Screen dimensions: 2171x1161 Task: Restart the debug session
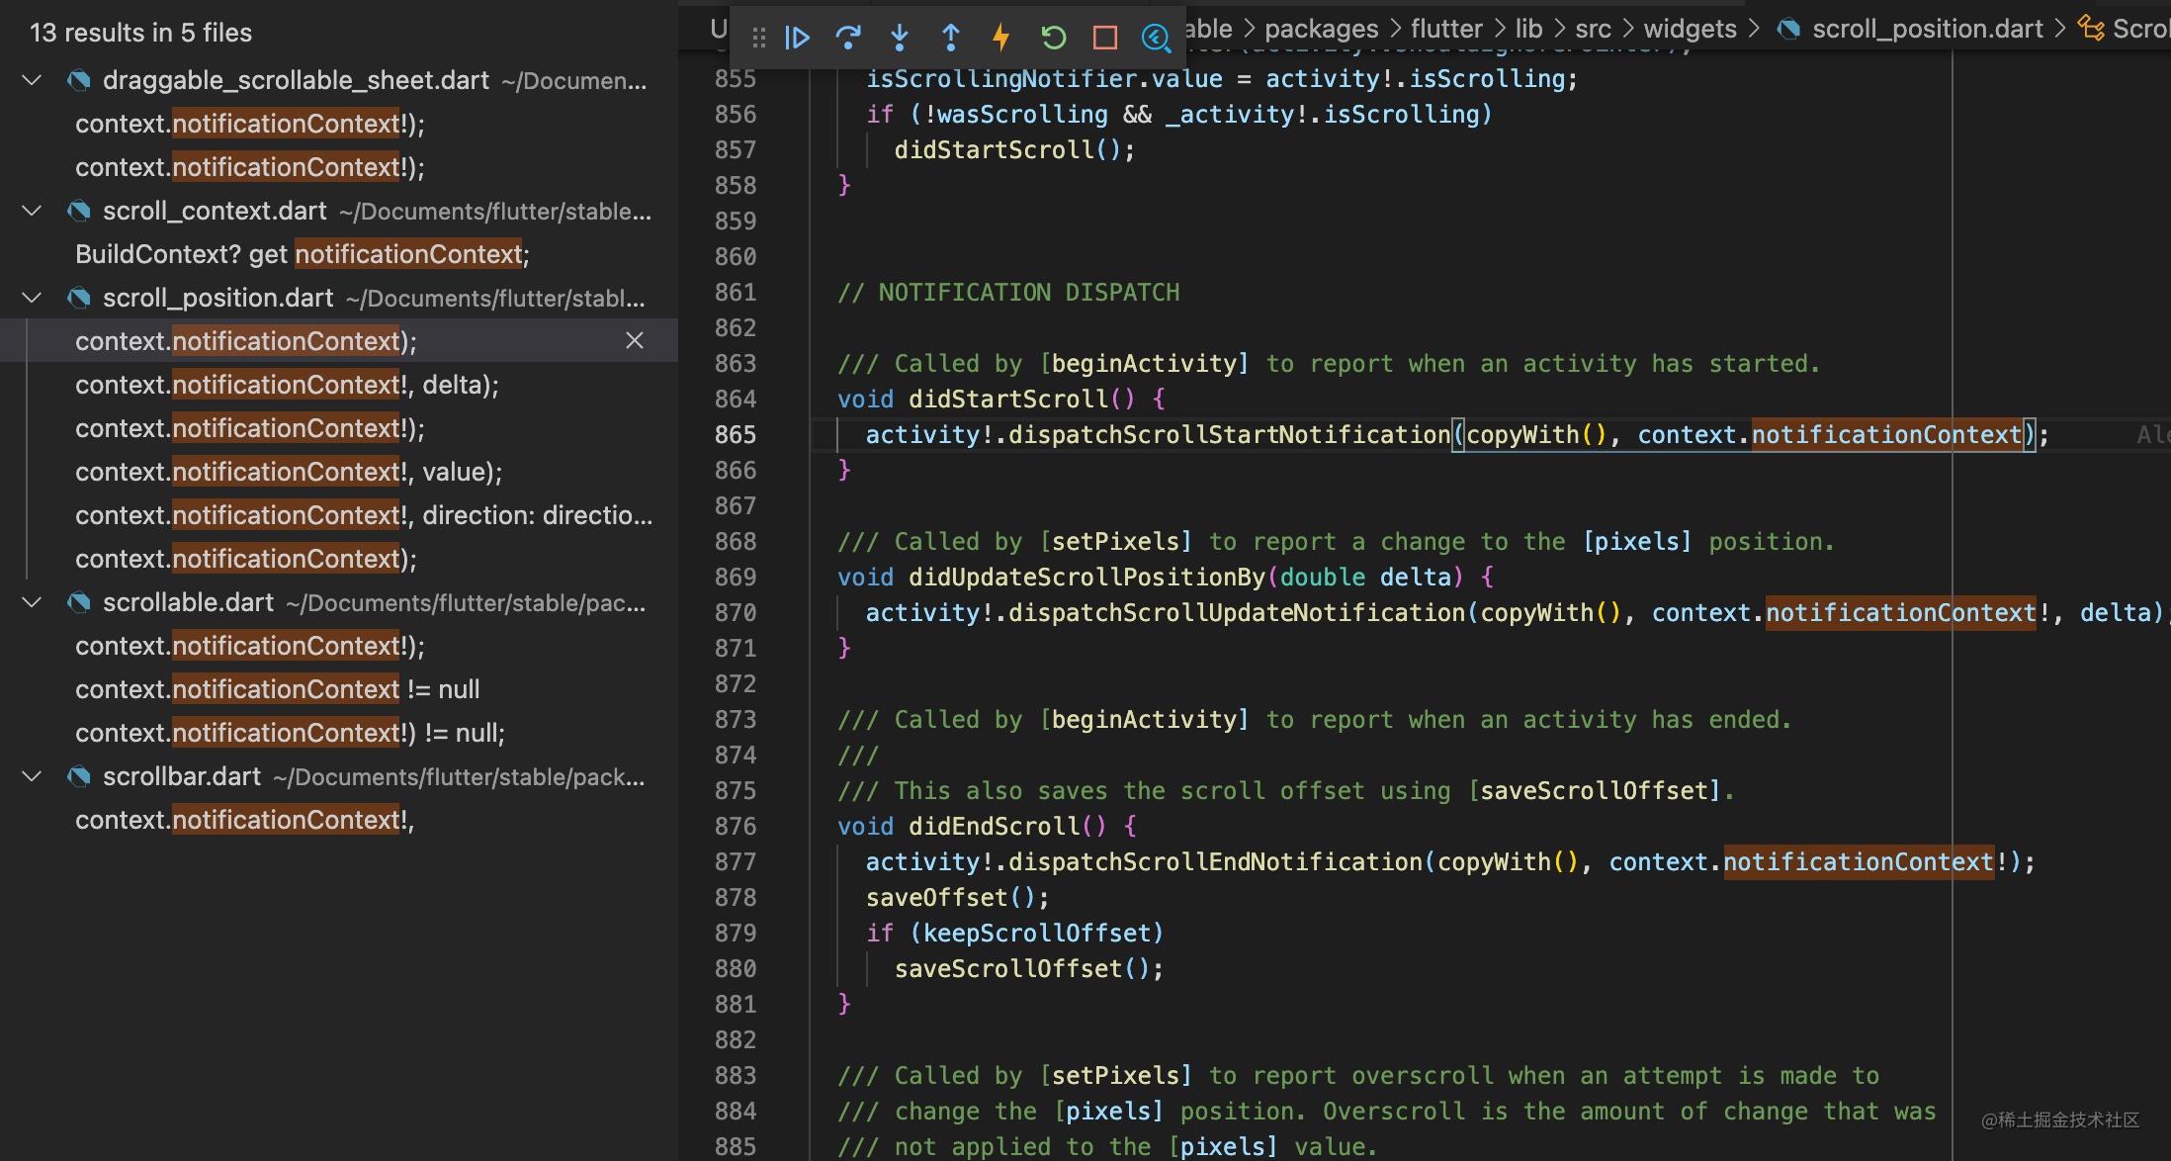pyautogui.click(x=1053, y=38)
